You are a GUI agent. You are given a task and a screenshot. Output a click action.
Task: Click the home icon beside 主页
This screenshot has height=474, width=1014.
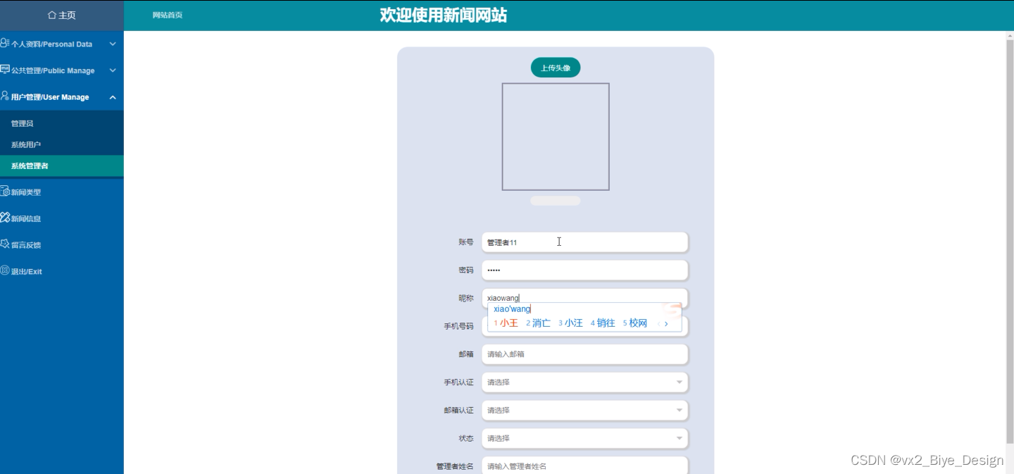point(51,15)
